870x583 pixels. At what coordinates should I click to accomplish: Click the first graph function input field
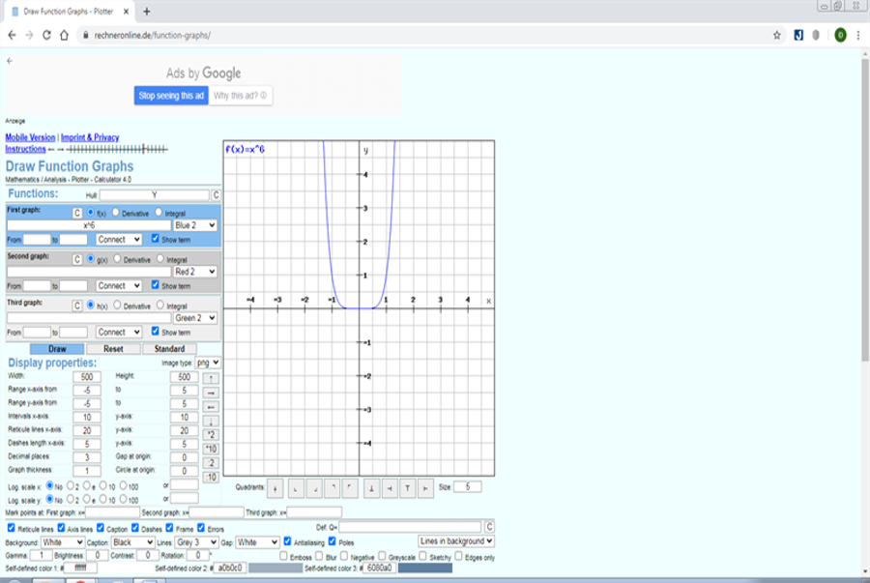(88, 225)
